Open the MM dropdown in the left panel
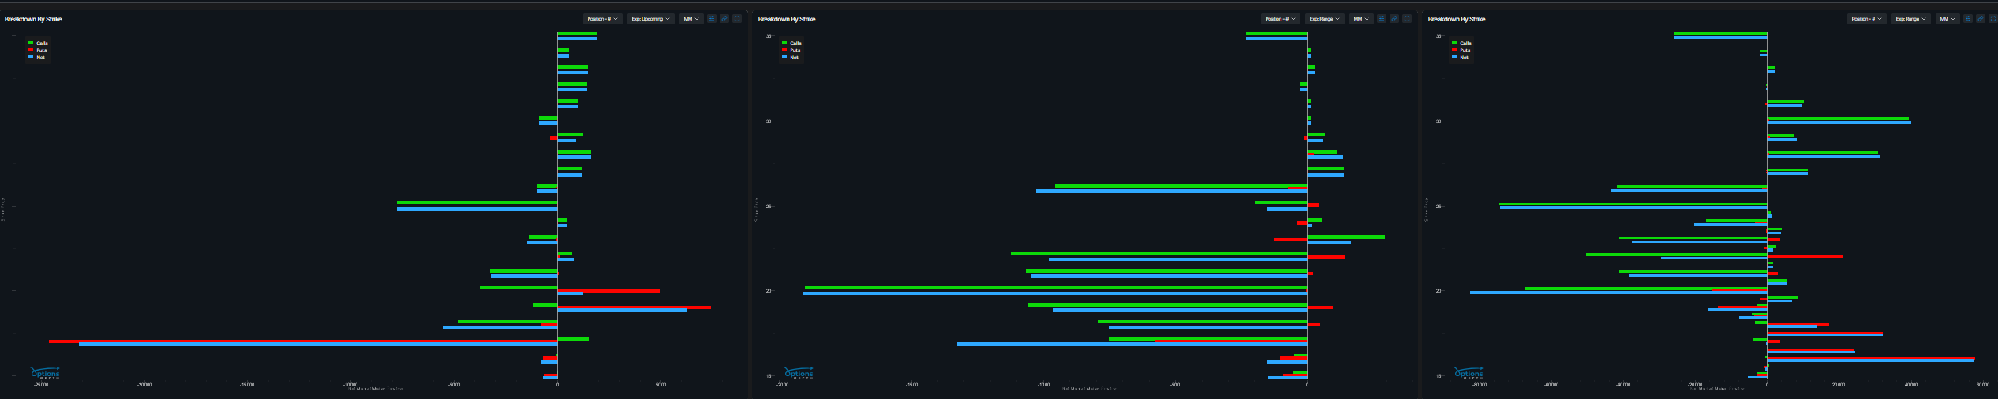This screenshot has height=399, width=1998. [x=691, y=19]
